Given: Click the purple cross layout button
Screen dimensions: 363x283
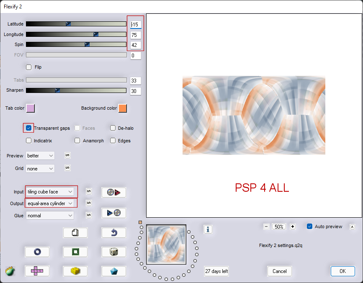Looking at the screenshot, I should tap(37, 271).
